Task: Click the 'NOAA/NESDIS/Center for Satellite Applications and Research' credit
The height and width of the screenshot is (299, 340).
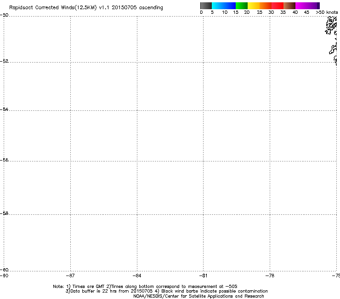Action: coord(198,296)
